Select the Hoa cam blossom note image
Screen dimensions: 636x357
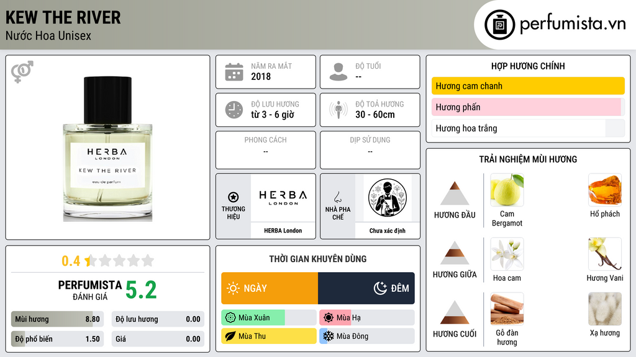tap(507, 253)
